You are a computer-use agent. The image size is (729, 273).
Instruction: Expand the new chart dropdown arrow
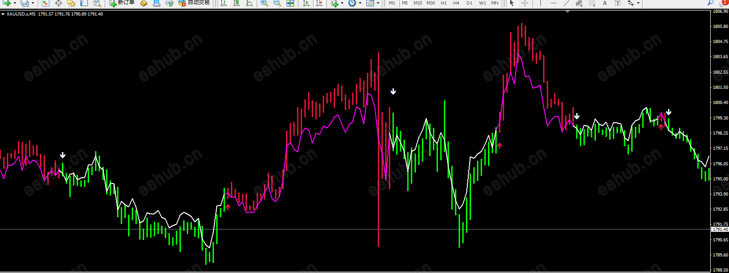pos(15,3)
